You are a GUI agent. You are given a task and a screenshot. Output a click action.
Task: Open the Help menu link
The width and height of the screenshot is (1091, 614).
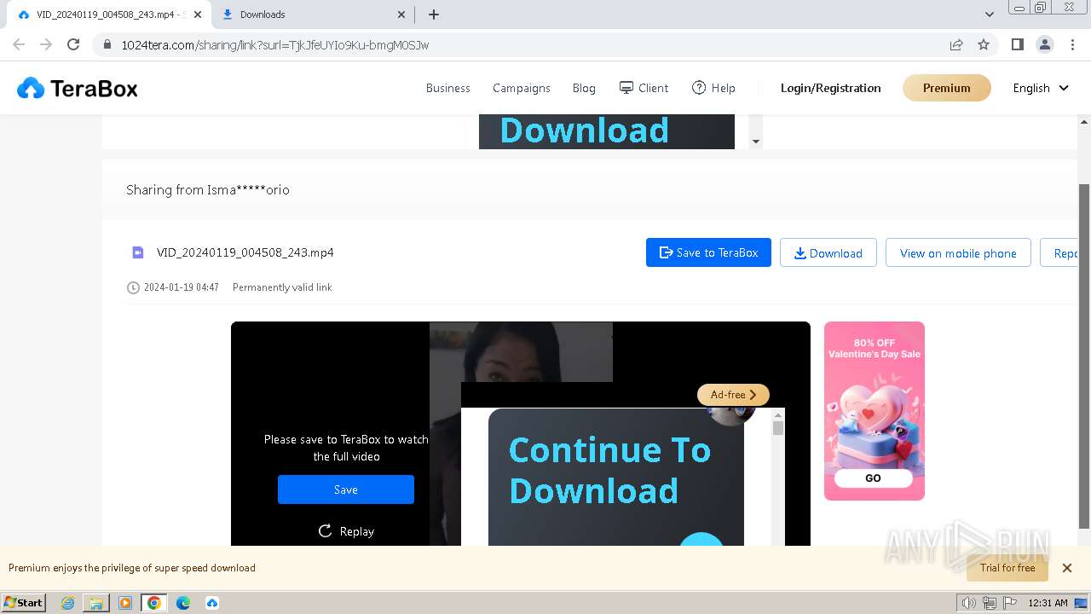coord(713,88)
